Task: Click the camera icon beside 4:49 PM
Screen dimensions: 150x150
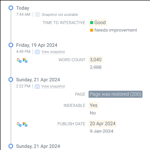Action: pos(37,52)
